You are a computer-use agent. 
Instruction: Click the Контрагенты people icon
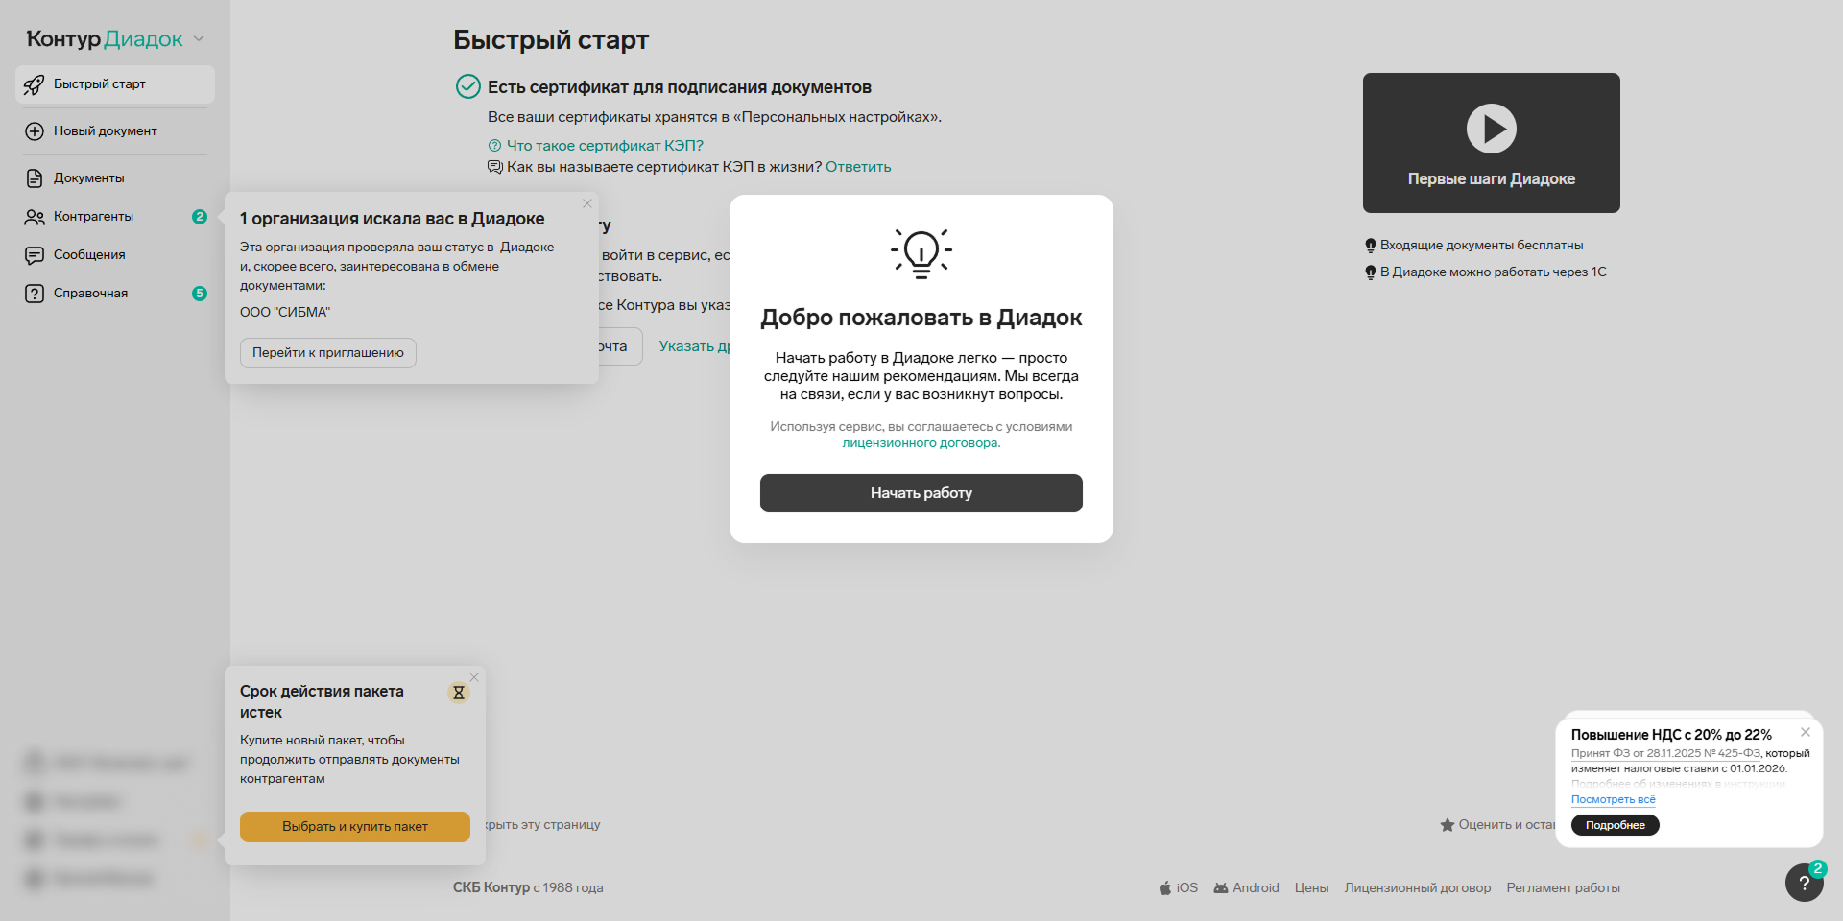(35, 217)
